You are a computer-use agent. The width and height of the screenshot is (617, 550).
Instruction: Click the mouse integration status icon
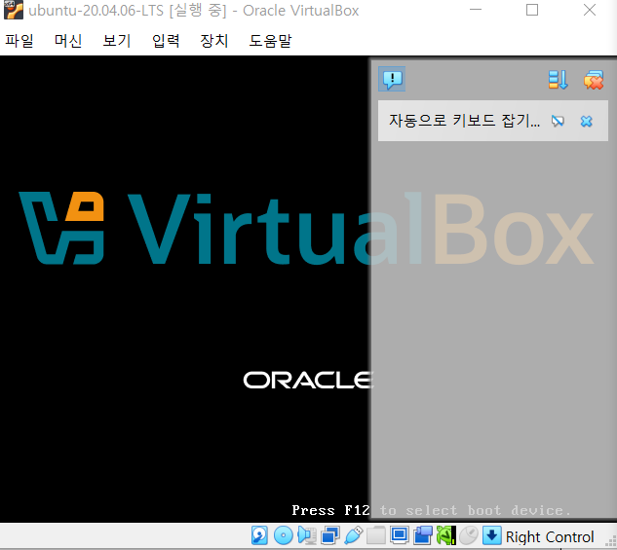[x=469, y=535]
